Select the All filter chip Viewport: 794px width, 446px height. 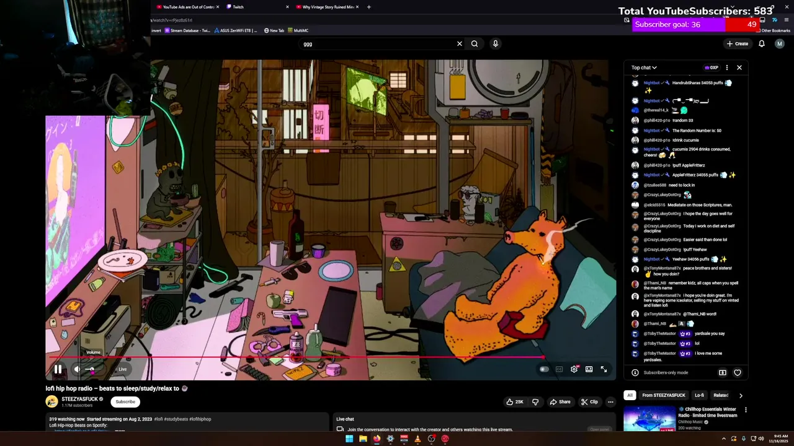[630, 395]
